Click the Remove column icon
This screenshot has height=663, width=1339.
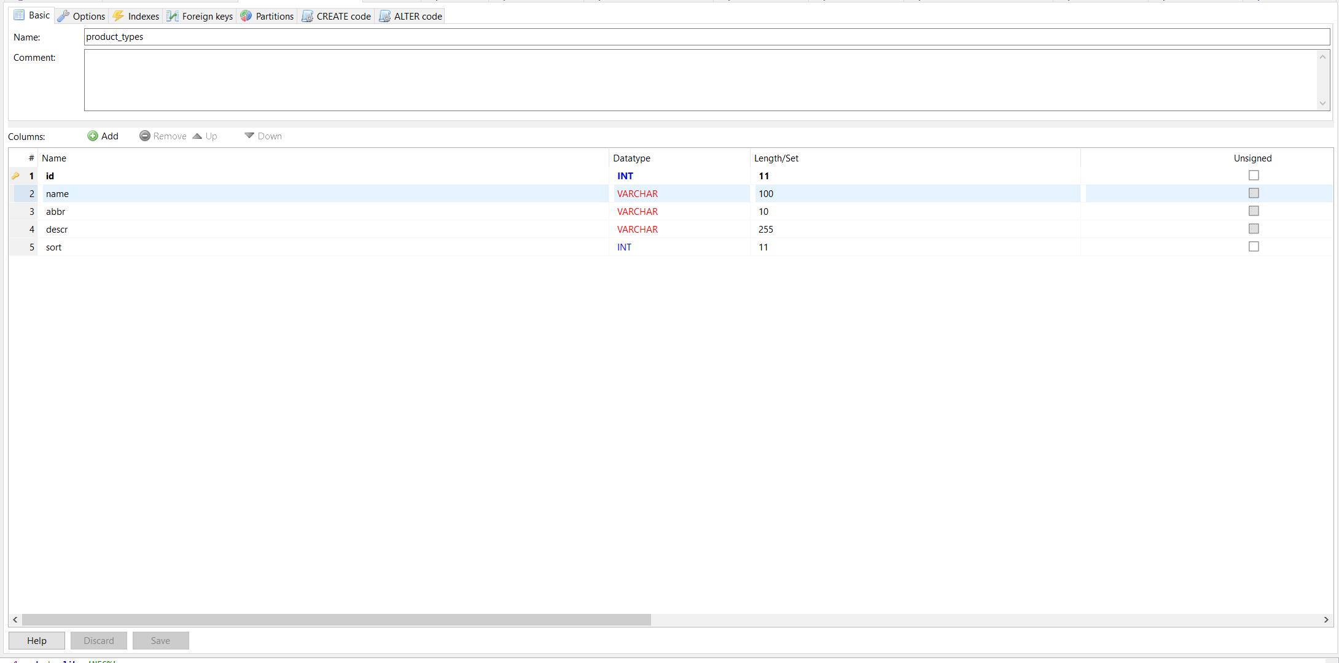pyautogui.click(x=145, y=136)
